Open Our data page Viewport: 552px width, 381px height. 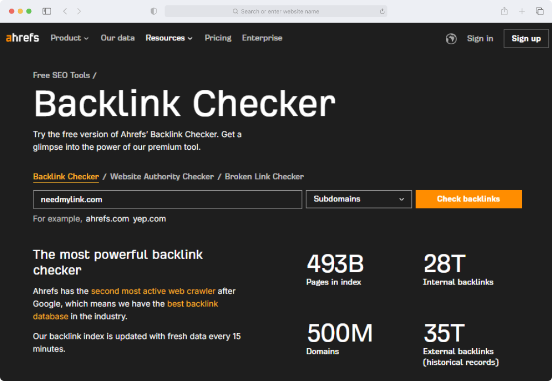[118, 38]
